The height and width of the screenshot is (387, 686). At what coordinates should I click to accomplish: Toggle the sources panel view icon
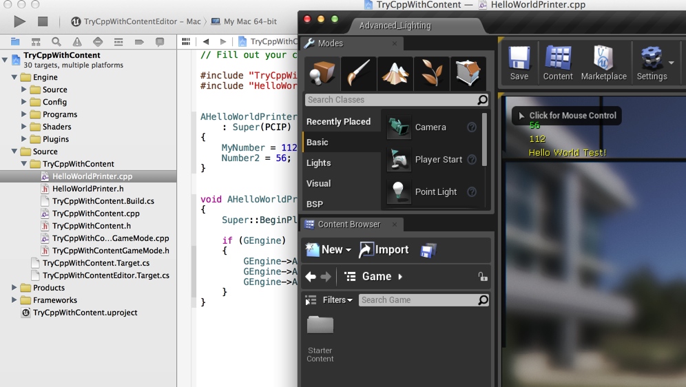click(x=310, y=300)
